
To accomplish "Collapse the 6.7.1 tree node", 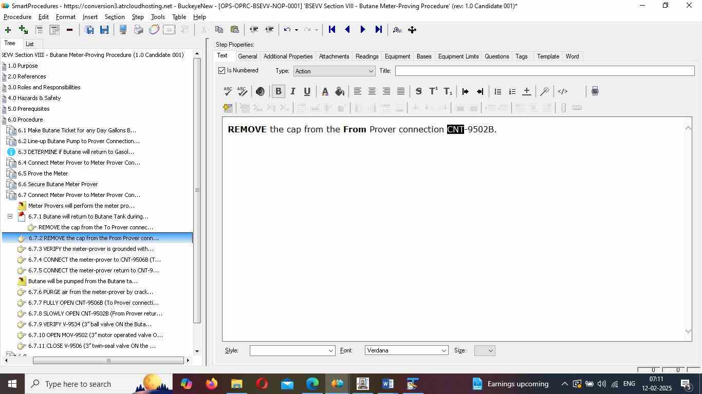I will 10,216.
